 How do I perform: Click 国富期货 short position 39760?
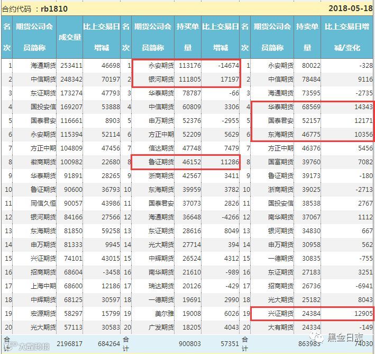click(311, 162)
